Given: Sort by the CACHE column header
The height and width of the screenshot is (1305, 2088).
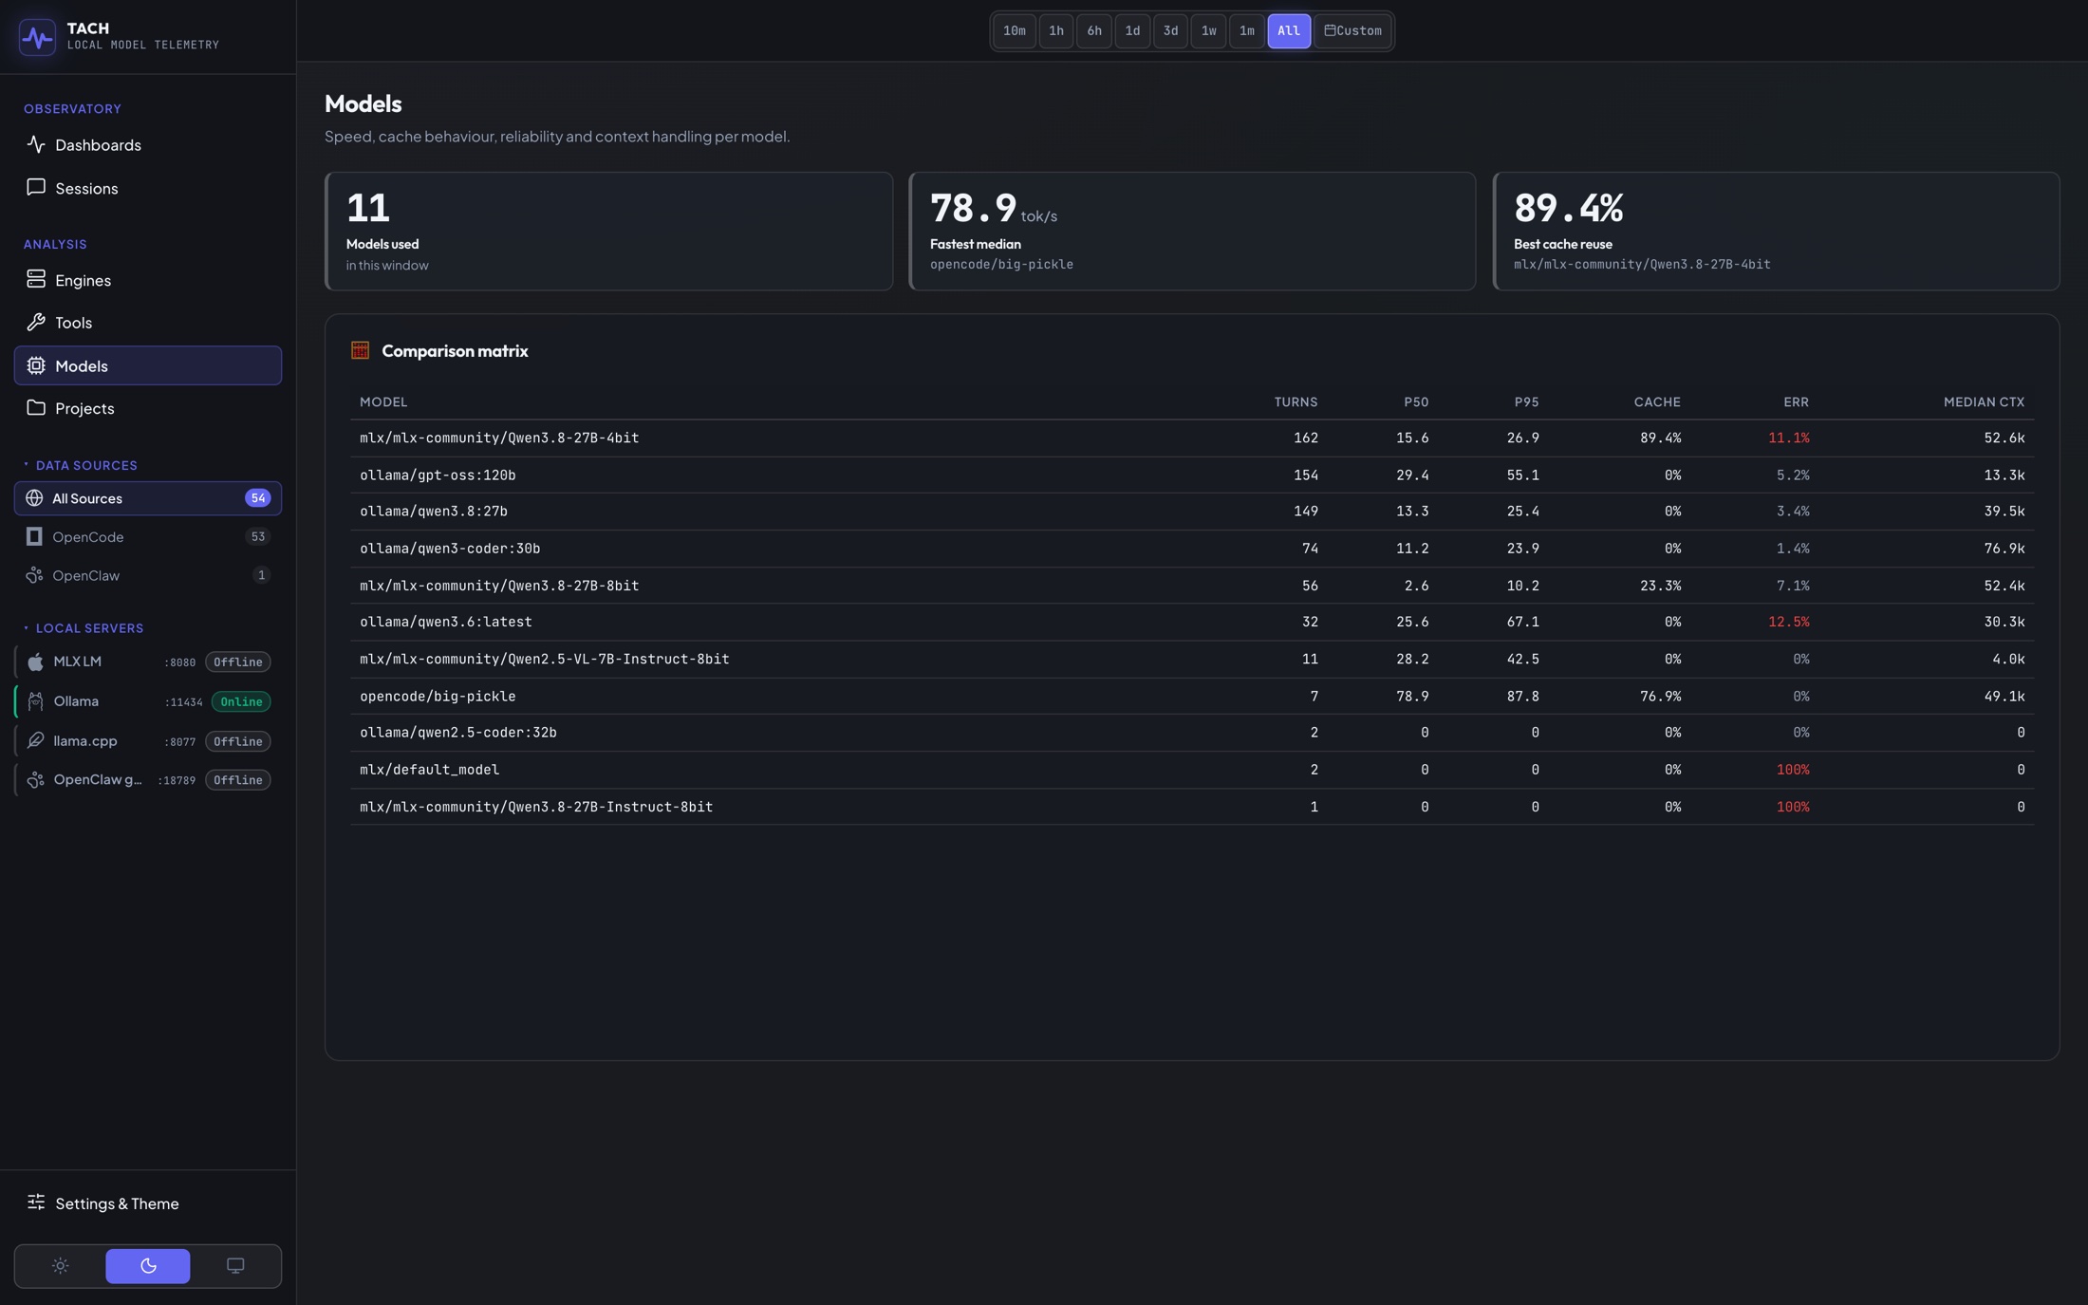Looking at the screenshot, I should click(1657, 401).
